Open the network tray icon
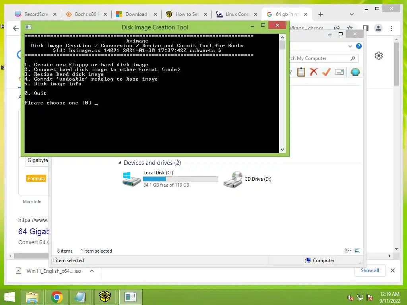Viewport: 407px width, 305px height. [x=360, y=297]
